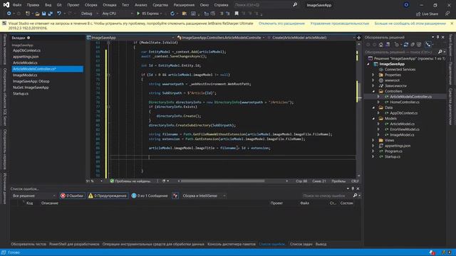Screen dimensions: 456x256
Task: Open the Расширения menu
Action: coord(184,5)
